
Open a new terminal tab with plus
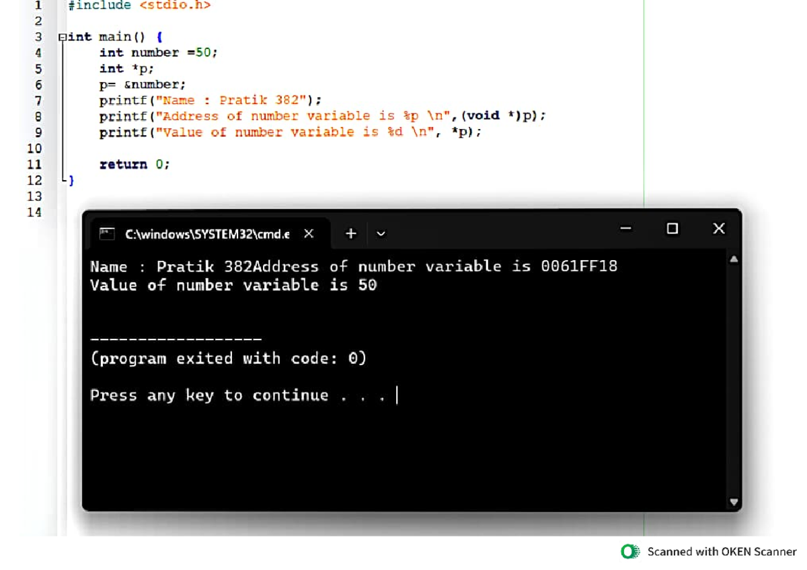(350, 234)
